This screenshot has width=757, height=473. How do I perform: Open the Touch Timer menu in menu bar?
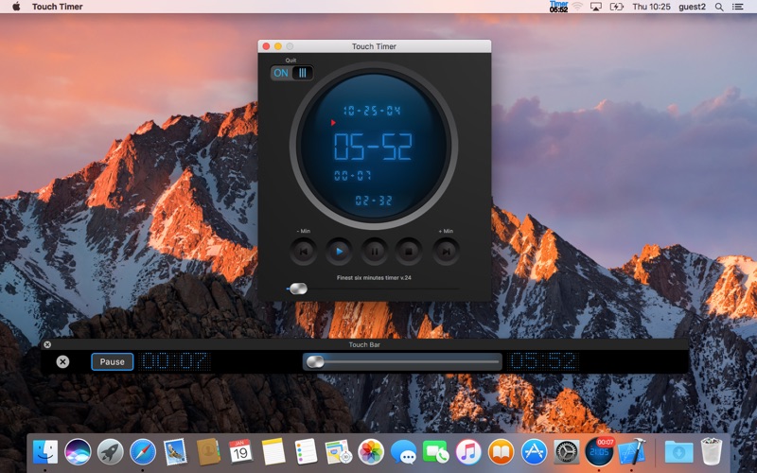(58, 7)
